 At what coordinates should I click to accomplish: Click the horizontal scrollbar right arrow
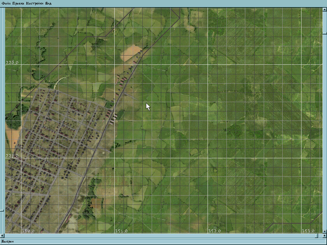pyautogui.click(x=325, y=235)
